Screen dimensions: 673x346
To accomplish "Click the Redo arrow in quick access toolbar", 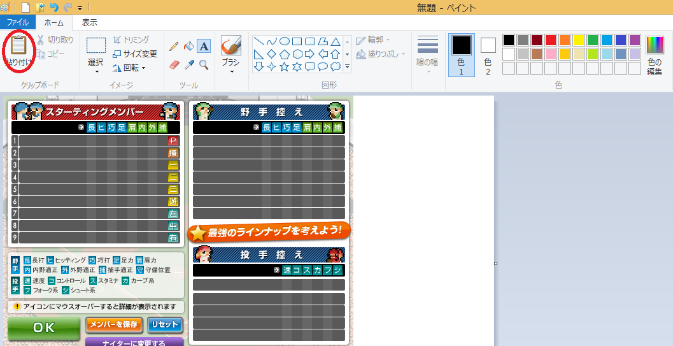I will click(x=68, y=7).
